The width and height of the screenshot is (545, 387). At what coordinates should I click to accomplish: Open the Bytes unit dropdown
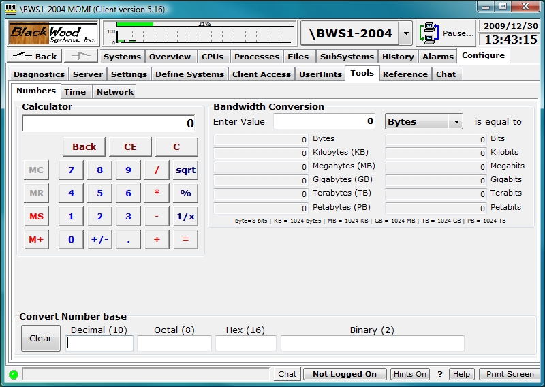[x=424, y=121]
